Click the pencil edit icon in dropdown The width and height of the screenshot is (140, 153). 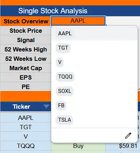(x=128, y=136)
